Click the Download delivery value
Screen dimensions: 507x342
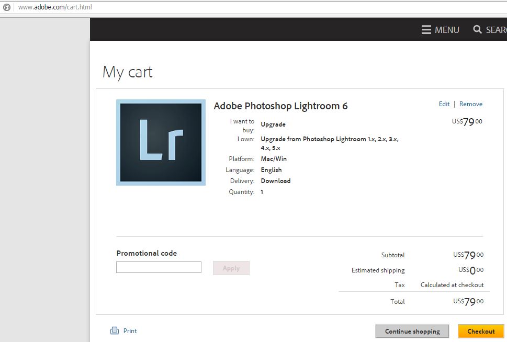point(276,181)
